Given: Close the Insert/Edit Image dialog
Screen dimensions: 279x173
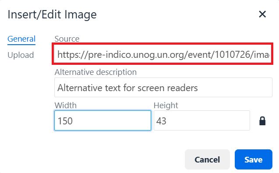Looking at the screenshot, I should pos(262,14).
